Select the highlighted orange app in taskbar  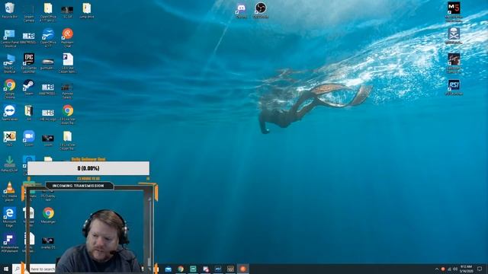(242, 269)
